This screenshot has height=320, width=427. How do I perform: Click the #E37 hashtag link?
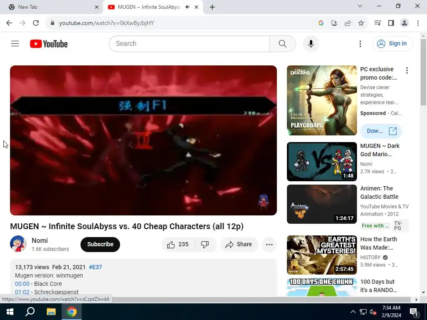click(x=95, y=267)
